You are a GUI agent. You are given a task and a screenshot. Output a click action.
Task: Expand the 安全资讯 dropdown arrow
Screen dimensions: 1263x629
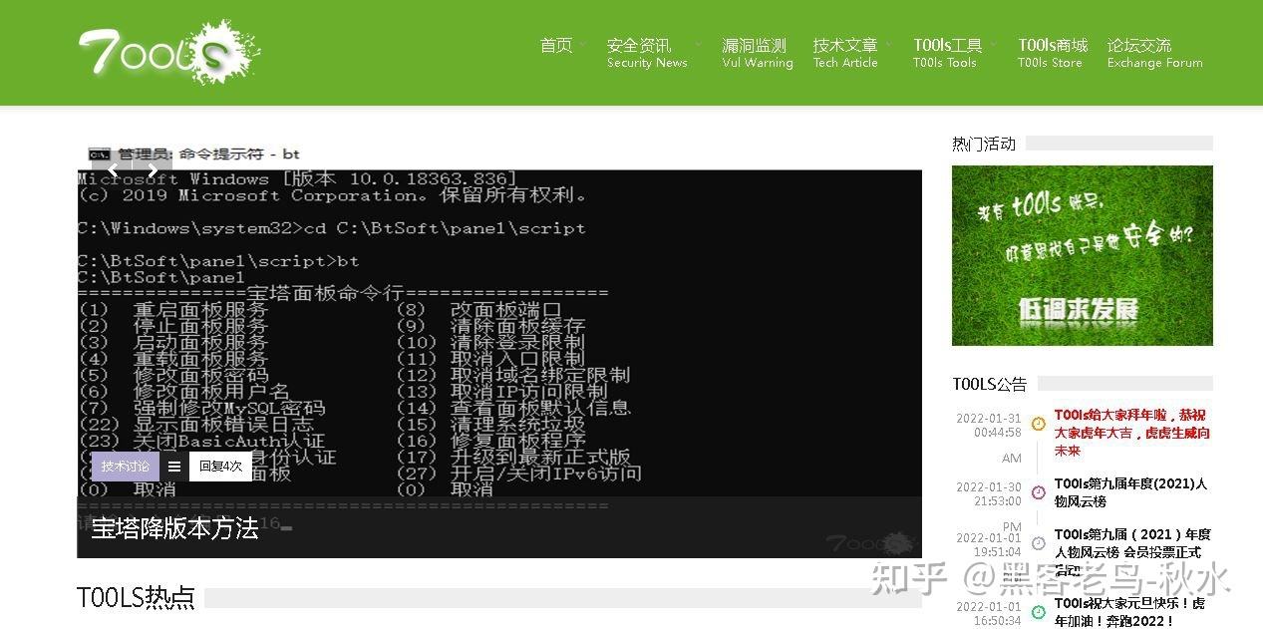pyautogui.click(x=698, y=45)
